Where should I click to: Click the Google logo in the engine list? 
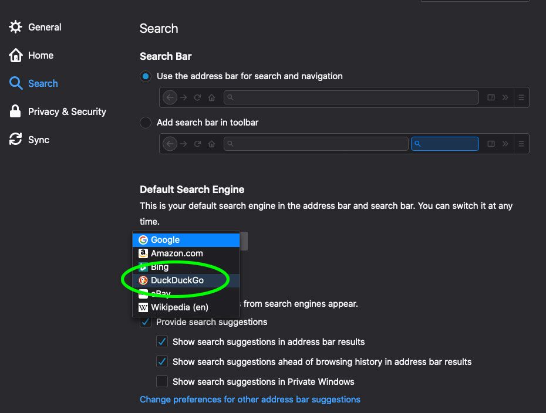143,240
